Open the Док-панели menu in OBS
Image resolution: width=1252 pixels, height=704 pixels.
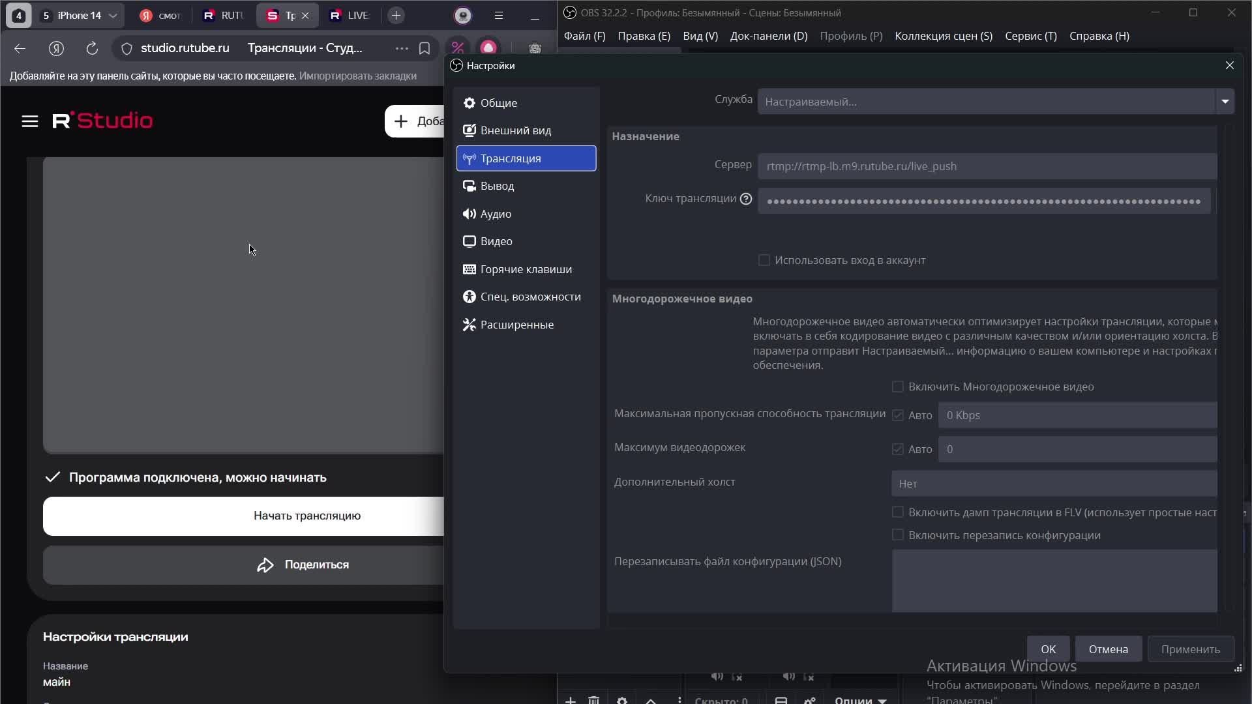769,36
